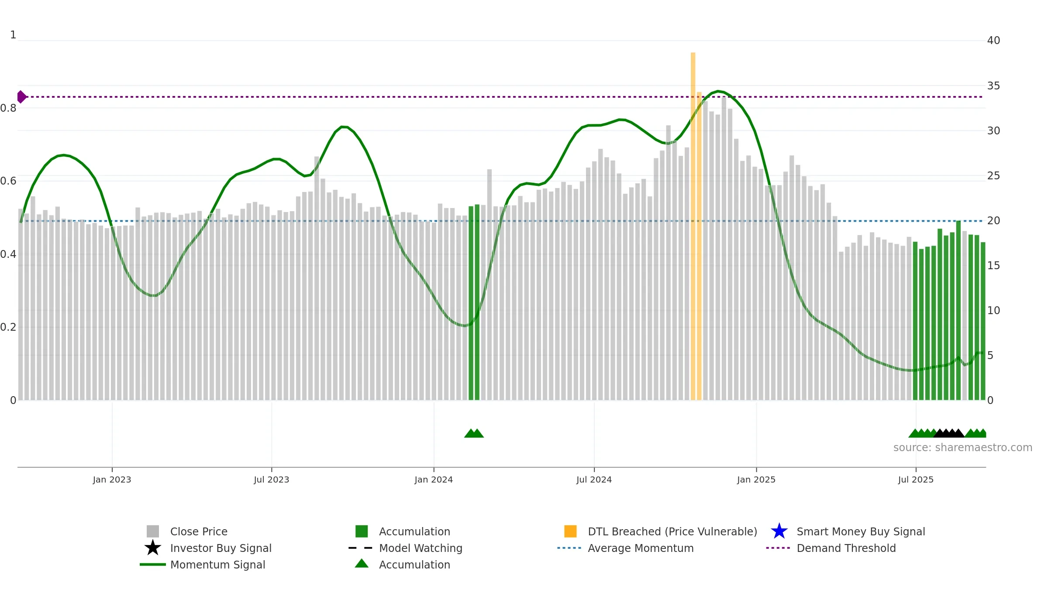Click the green triangle Accumulation legend icon

(362, 564)
